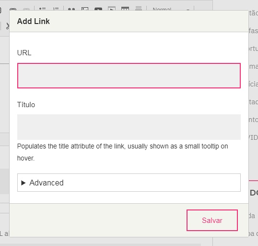This screenshot has height=246, width=258.
Task: Toggle the bulleted list icon
Action: [x=43, y=9]
